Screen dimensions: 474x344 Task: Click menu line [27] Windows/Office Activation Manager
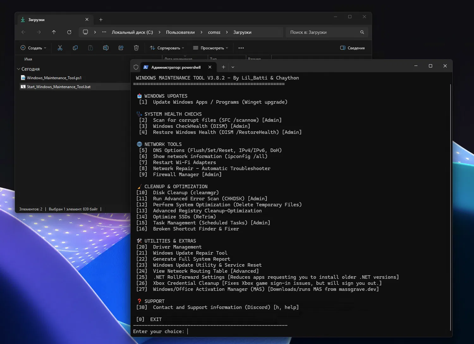pyautogui.click(x=258, y=289)
